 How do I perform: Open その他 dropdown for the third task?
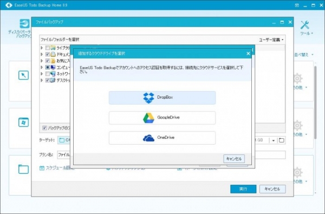pyautogui.click(x=300, y=181)
